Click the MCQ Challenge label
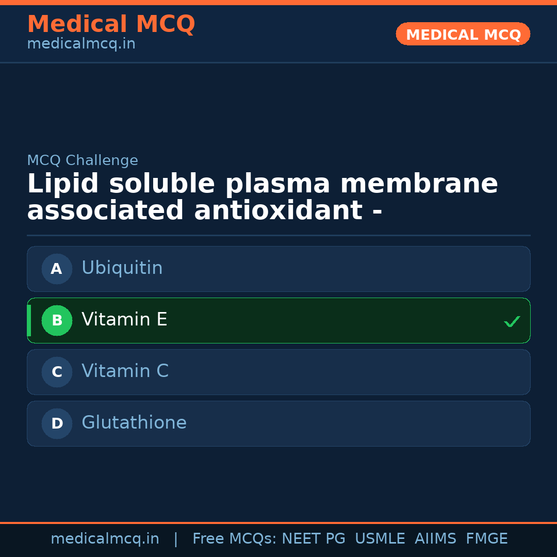The image size is (557, 557). [83, 160]
